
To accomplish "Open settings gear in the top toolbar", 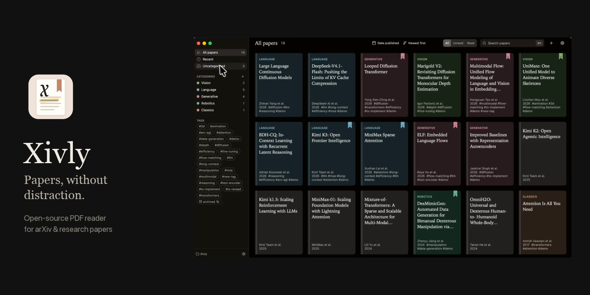I will 562,43.
